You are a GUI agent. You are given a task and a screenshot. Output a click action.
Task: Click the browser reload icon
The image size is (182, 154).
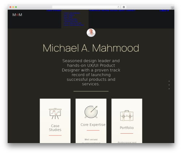pyautogui.click(x=118, y=7)
